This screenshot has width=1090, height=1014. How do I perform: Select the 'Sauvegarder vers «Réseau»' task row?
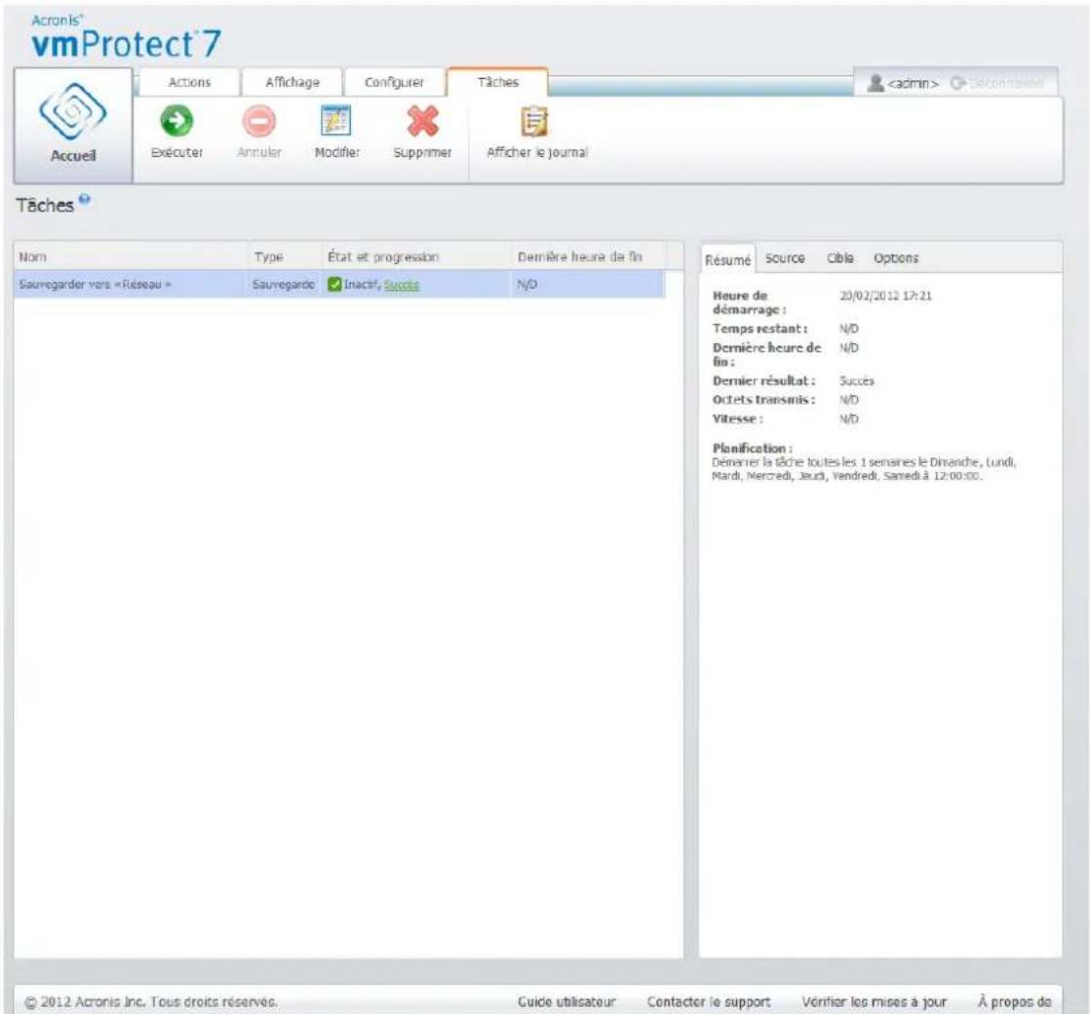coord(339,285)
